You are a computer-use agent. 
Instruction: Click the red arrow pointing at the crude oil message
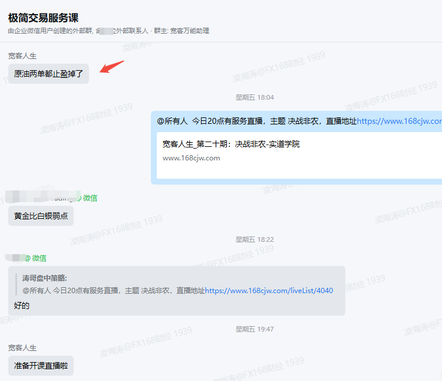click(x=112, y=66)
